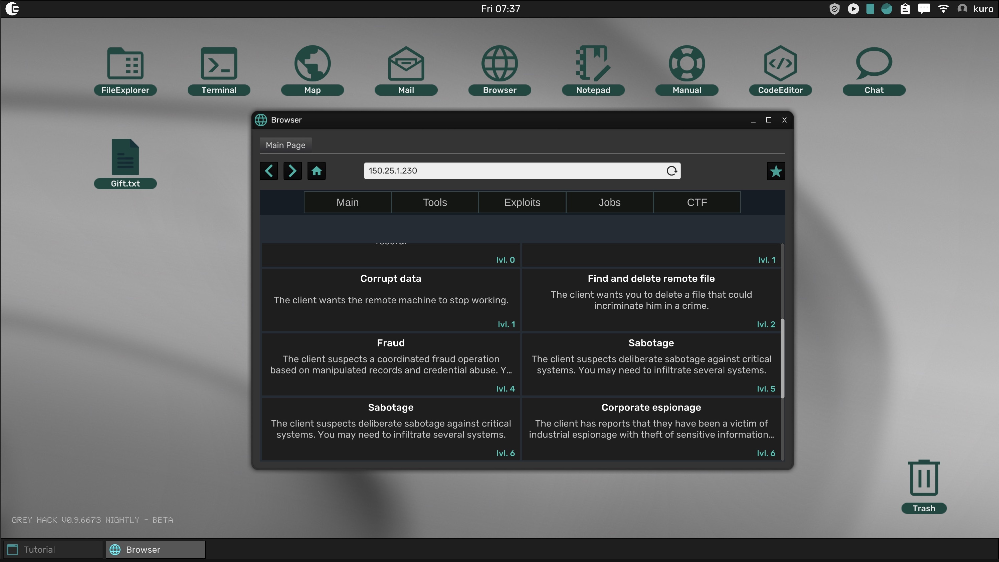Click the Tutorial taskbar item
This screenshot has width=999, height=562.
tap(53, 550)
